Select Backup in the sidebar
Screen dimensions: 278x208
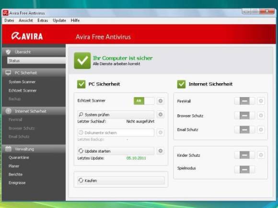(14, 99)
